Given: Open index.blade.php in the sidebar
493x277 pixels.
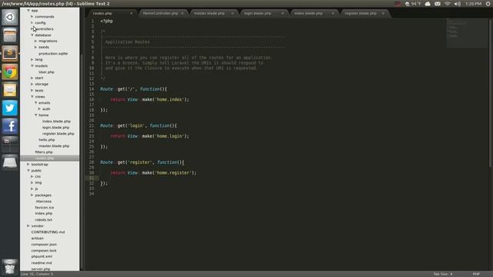Looking at the screenshot, I should pyautogui.click(x=56, y=122).
